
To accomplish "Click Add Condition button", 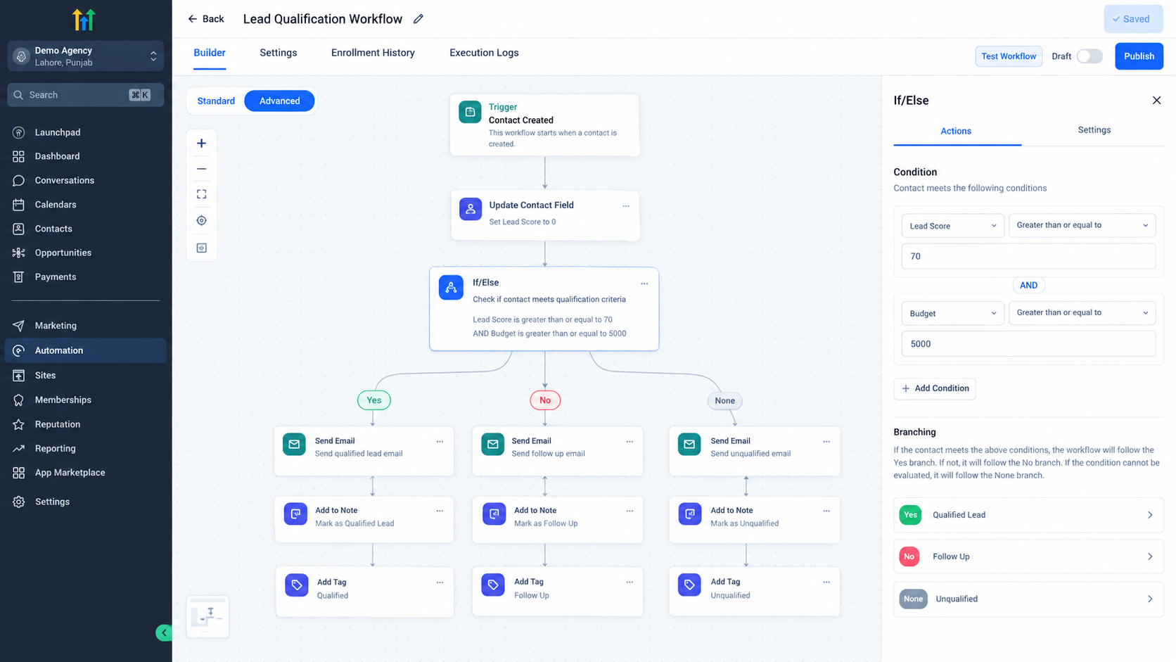I will [x=934, y=388].
